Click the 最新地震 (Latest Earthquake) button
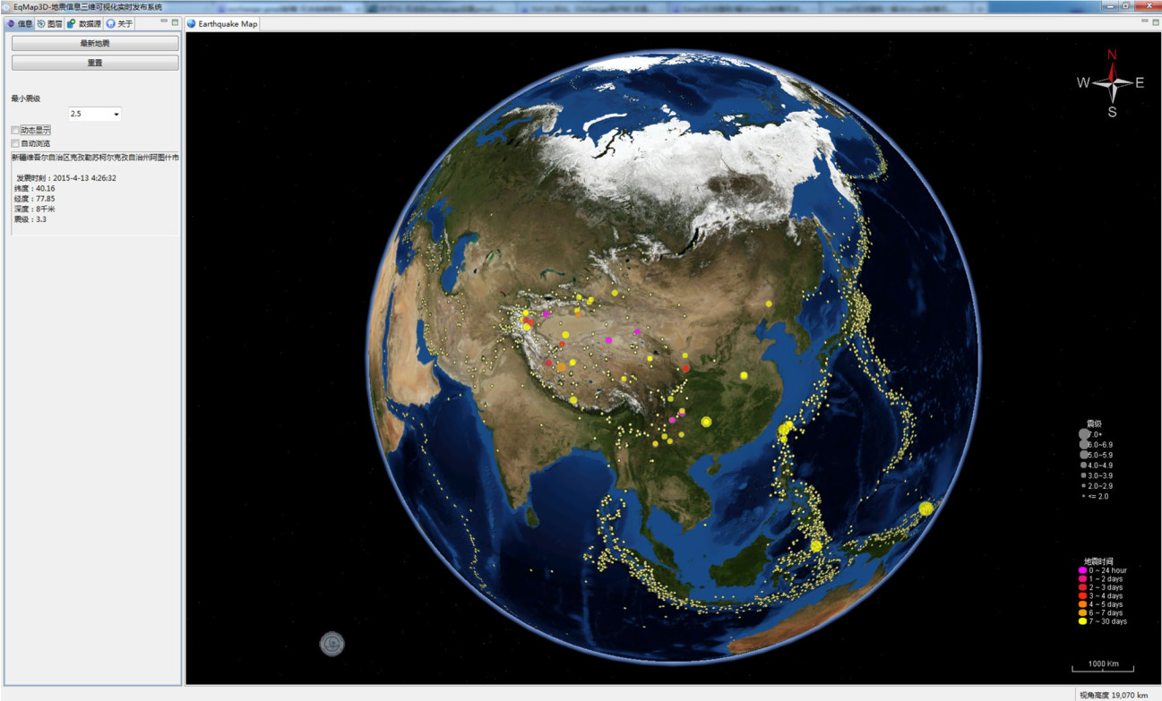 [93, 42]
